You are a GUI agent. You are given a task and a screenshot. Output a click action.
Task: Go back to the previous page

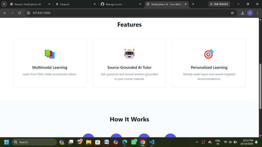click(x=5, y=13)
